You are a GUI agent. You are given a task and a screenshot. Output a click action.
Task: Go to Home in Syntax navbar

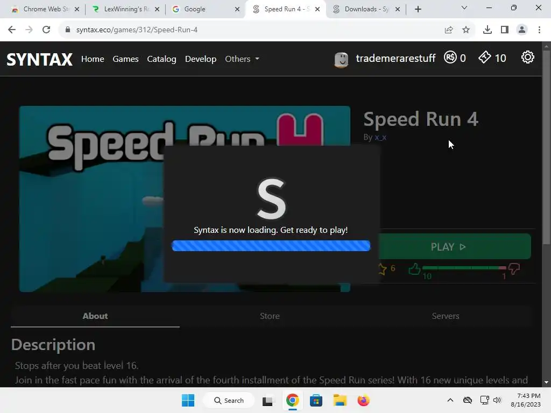93,59
